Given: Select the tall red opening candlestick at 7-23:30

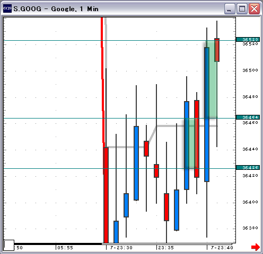Looking at the screenshot, I should tap(106, 195).
